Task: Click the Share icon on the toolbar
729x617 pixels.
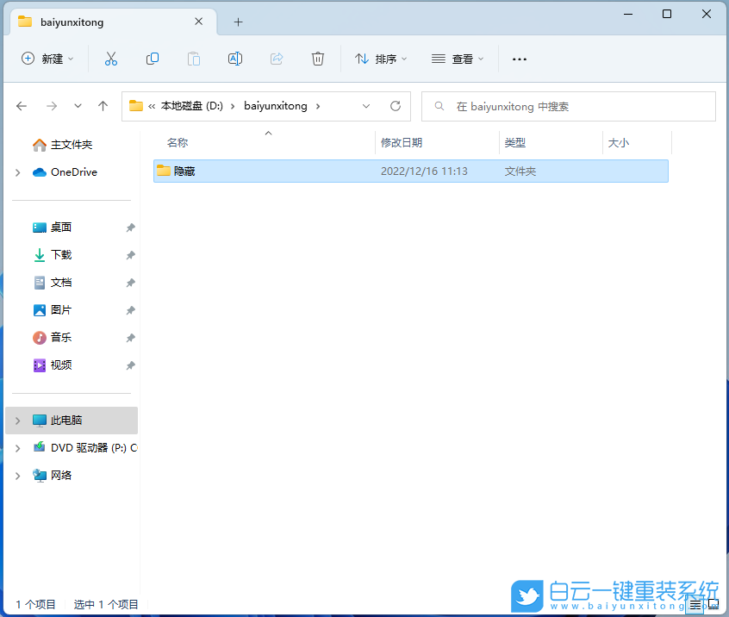Action: coord(276,59)
